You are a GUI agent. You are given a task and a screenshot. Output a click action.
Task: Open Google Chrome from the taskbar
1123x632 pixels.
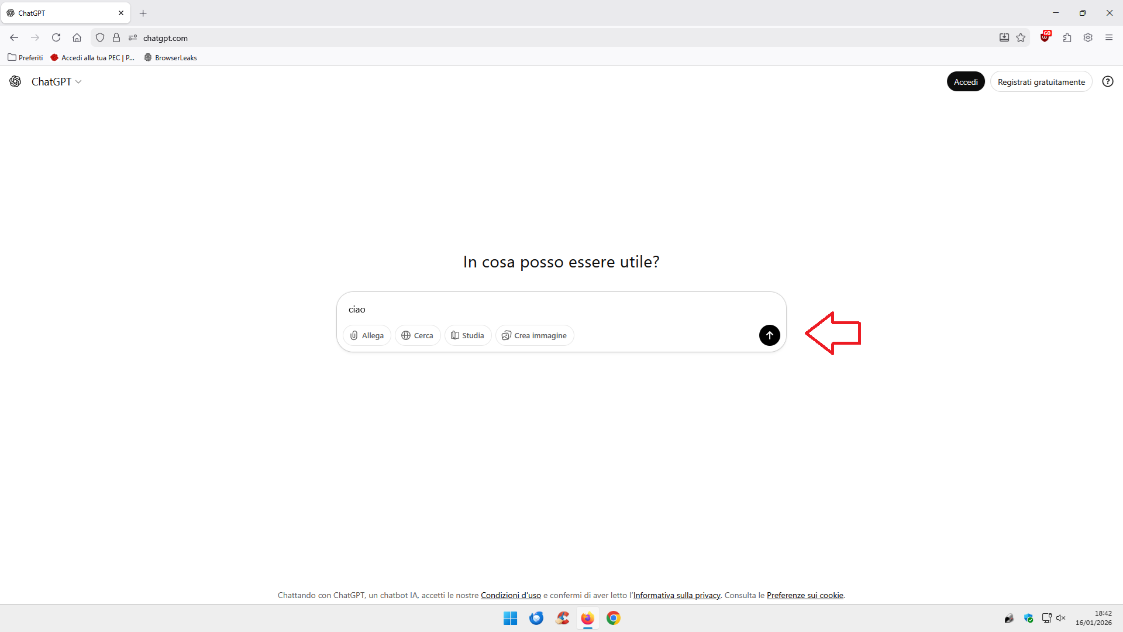click(613, 618)
